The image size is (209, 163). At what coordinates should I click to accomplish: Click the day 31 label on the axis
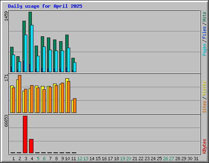[x=196, y=159]
